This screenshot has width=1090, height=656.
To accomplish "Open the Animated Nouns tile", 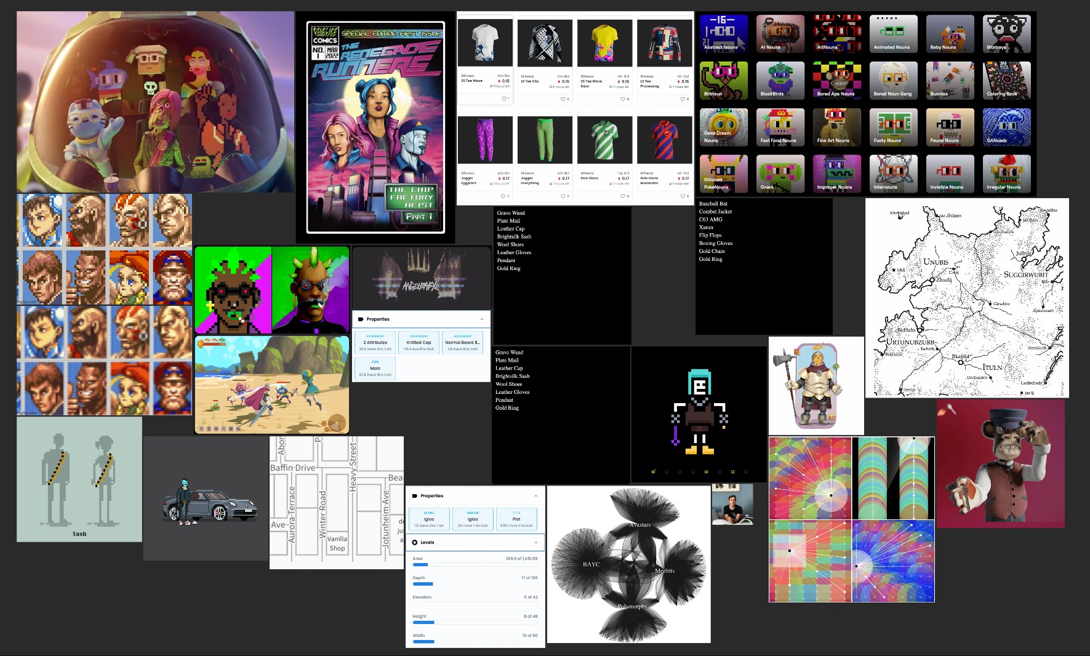I will tap(894, 34).
